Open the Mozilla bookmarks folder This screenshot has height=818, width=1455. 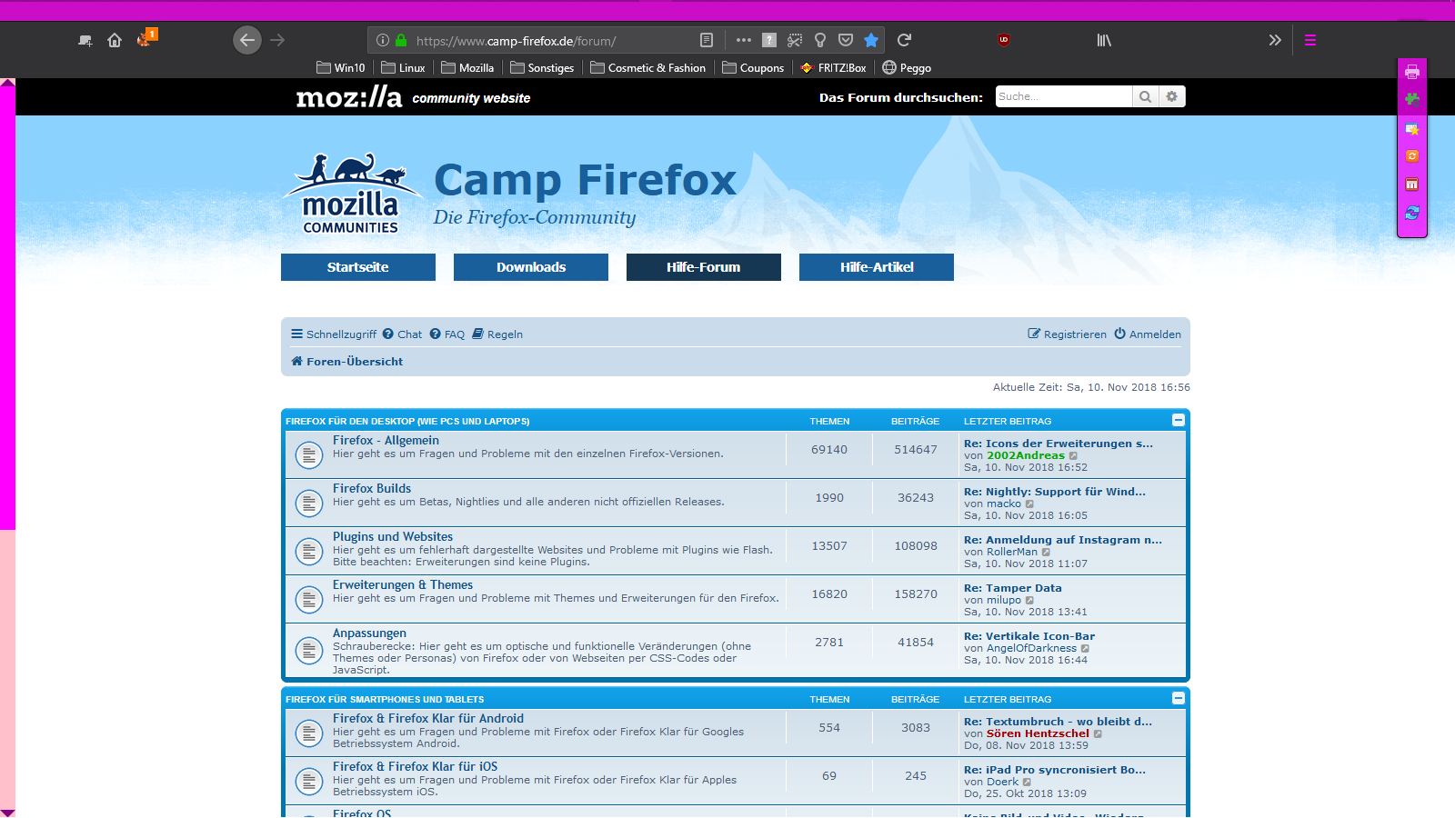(467, 68)
